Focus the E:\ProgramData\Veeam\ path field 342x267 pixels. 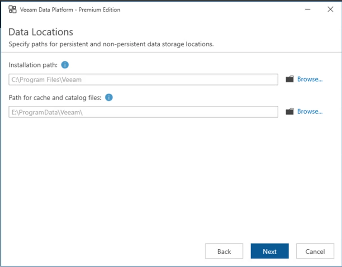pyautogui.click(x=143, y=112)
